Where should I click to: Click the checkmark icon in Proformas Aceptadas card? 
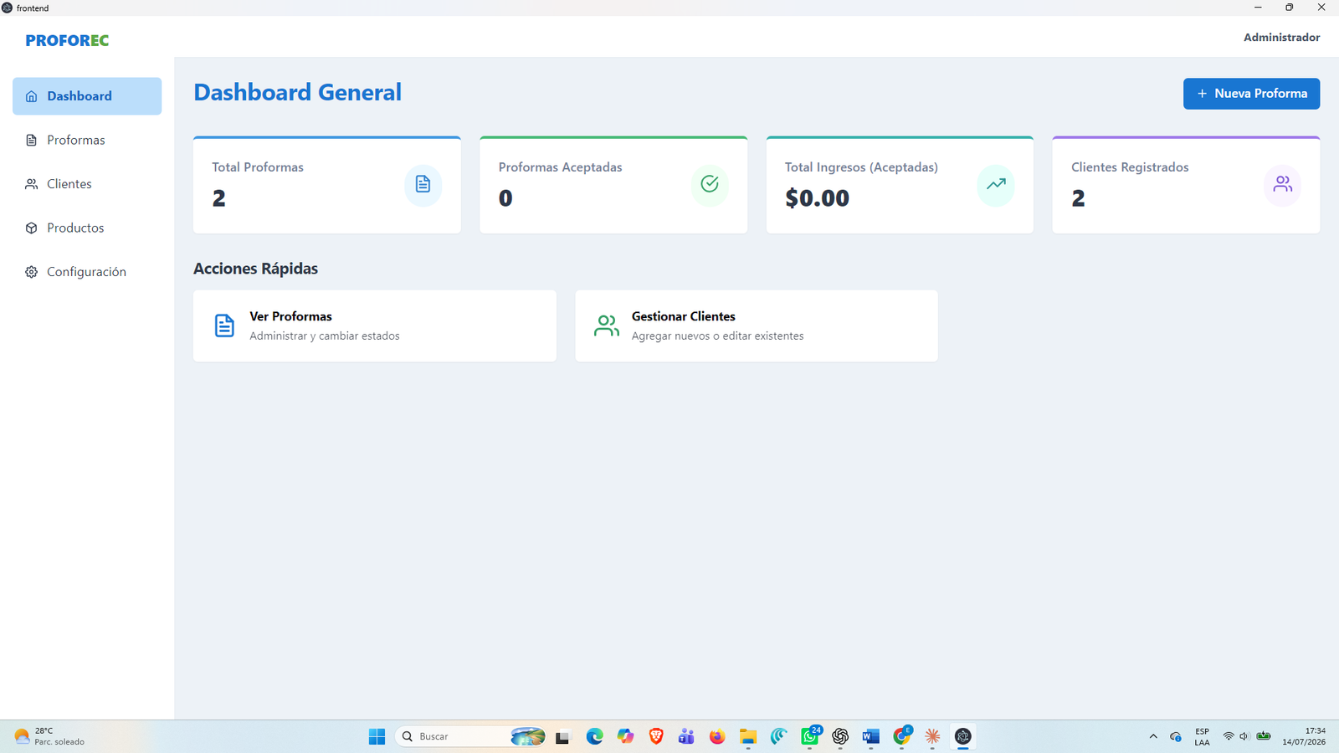[710, 185]
